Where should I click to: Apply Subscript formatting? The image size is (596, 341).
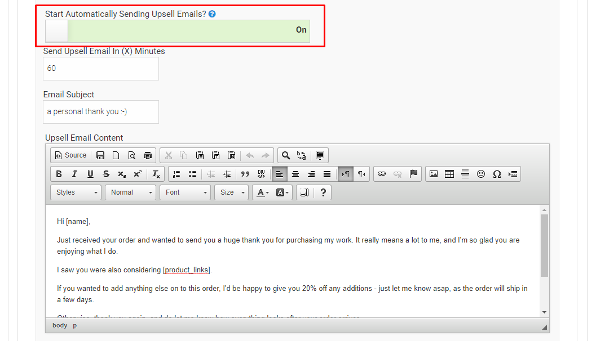(x=122, y=174)
